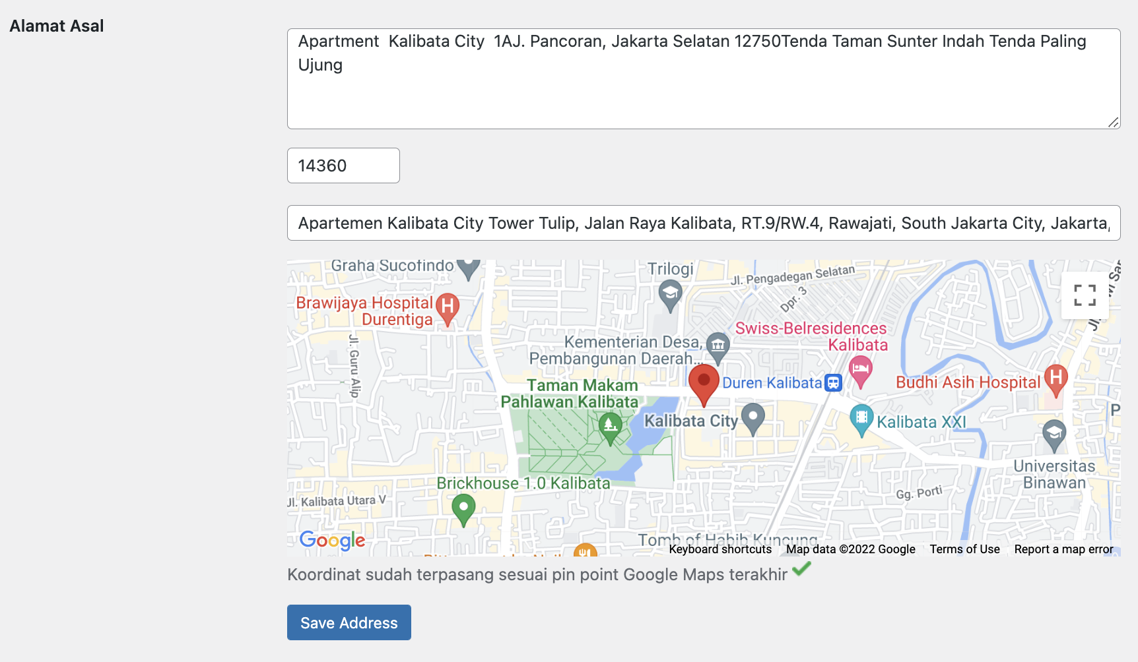Click Report a map error link
Screen dimensions: 1138x662
point(1063,549)
